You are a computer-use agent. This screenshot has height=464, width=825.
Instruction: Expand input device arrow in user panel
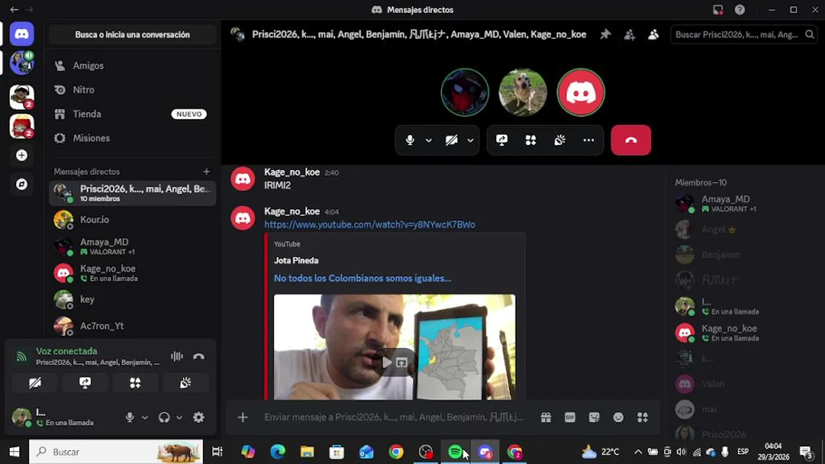144,417
